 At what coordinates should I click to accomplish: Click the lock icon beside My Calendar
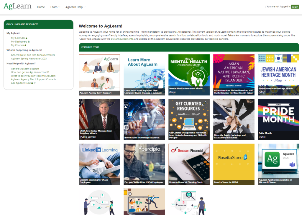tap(27, 38)
